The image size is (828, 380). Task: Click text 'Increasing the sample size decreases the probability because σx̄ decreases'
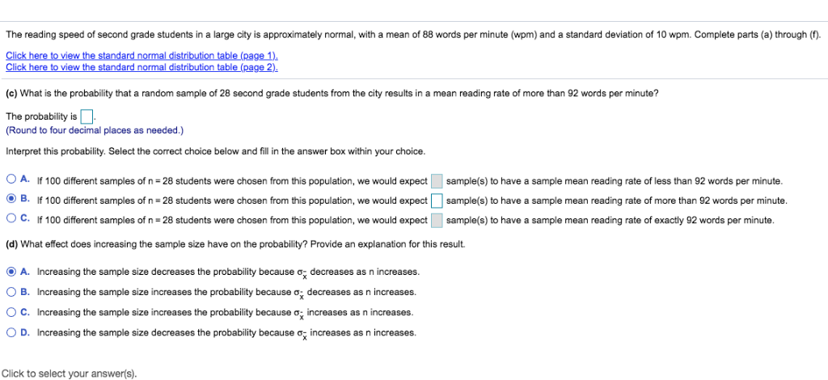point(228,272)
